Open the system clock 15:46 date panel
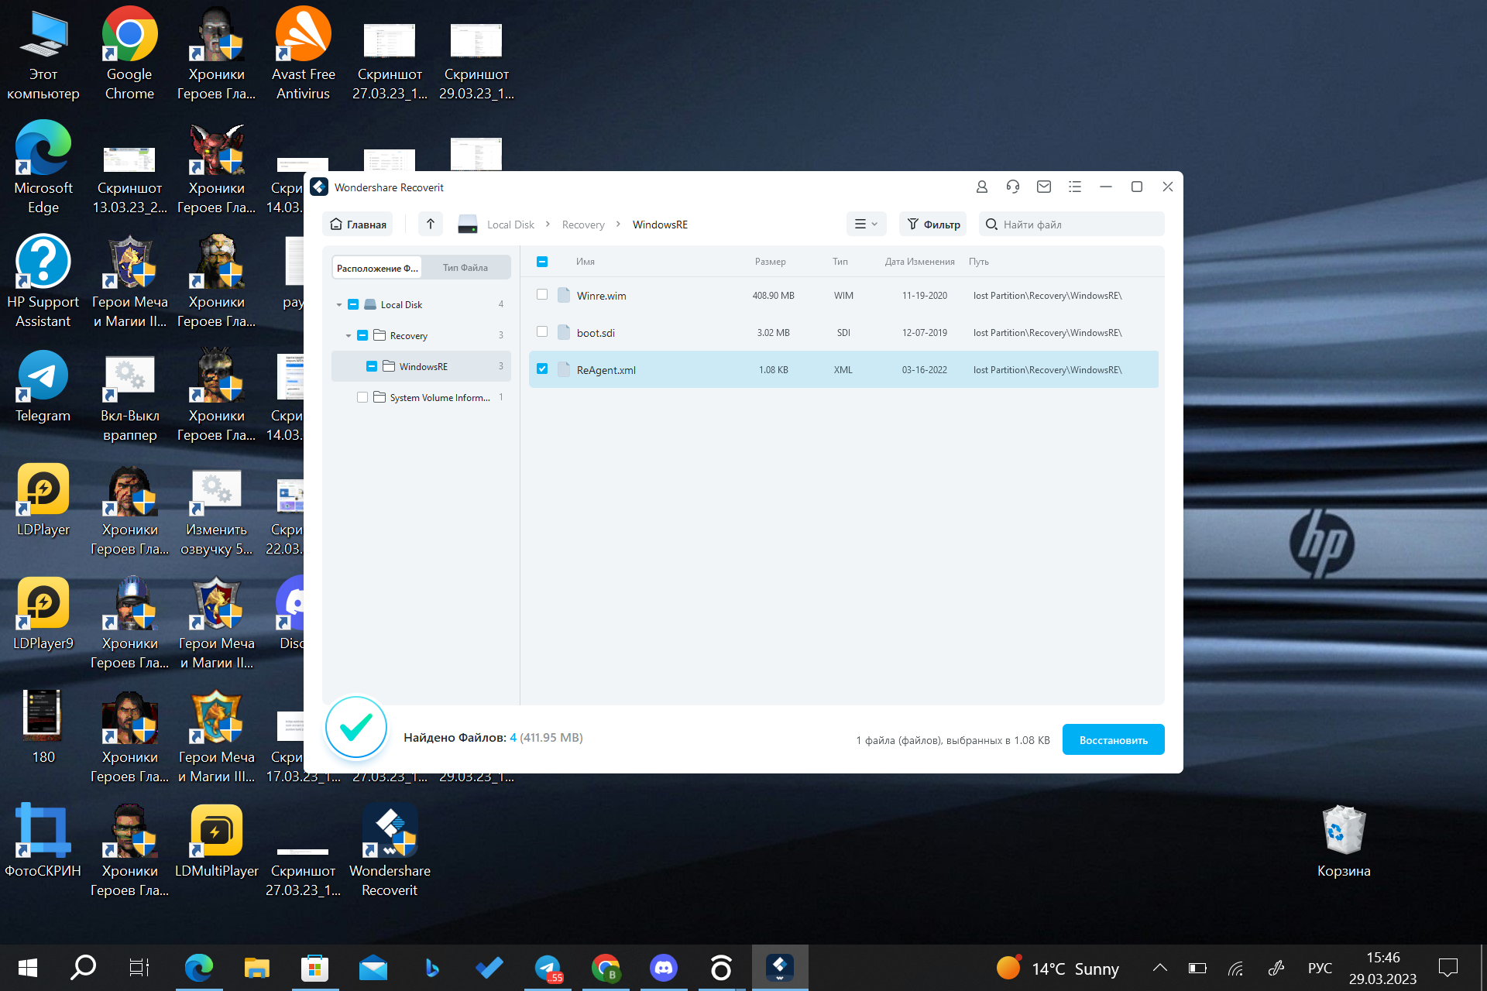The image size is (1487, 991). [1382, 968]
